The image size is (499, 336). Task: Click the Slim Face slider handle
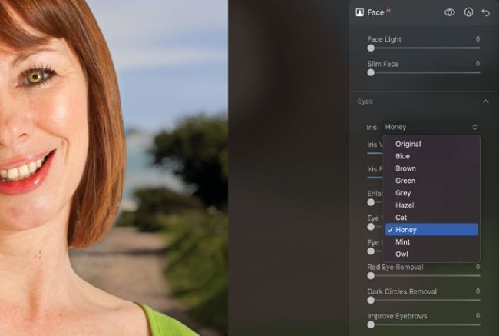point(371,72)
